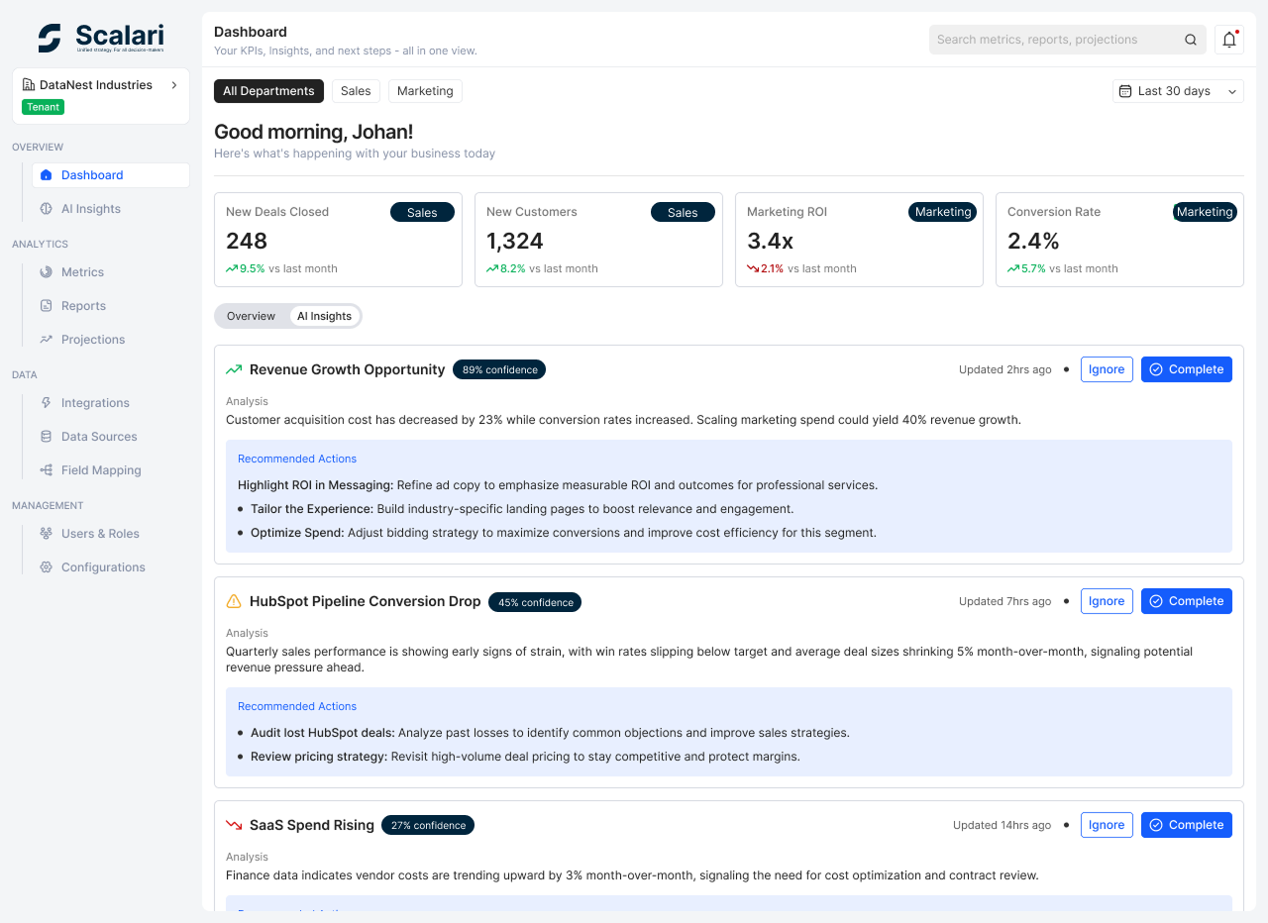This screenshot has width=1268, height=923.
Task: Click the Projections trend icon
Action: pyautogui.click(x=44, y=339)
